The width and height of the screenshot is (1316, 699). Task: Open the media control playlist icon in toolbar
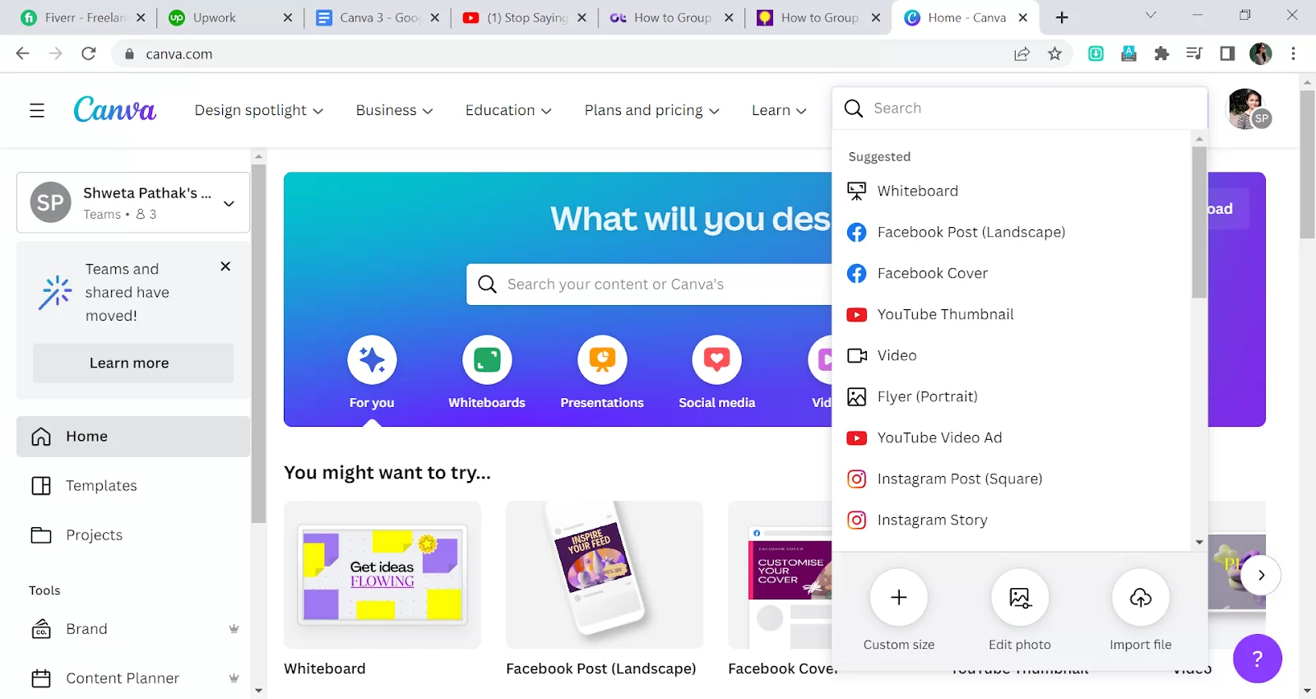click(1194, 53)
